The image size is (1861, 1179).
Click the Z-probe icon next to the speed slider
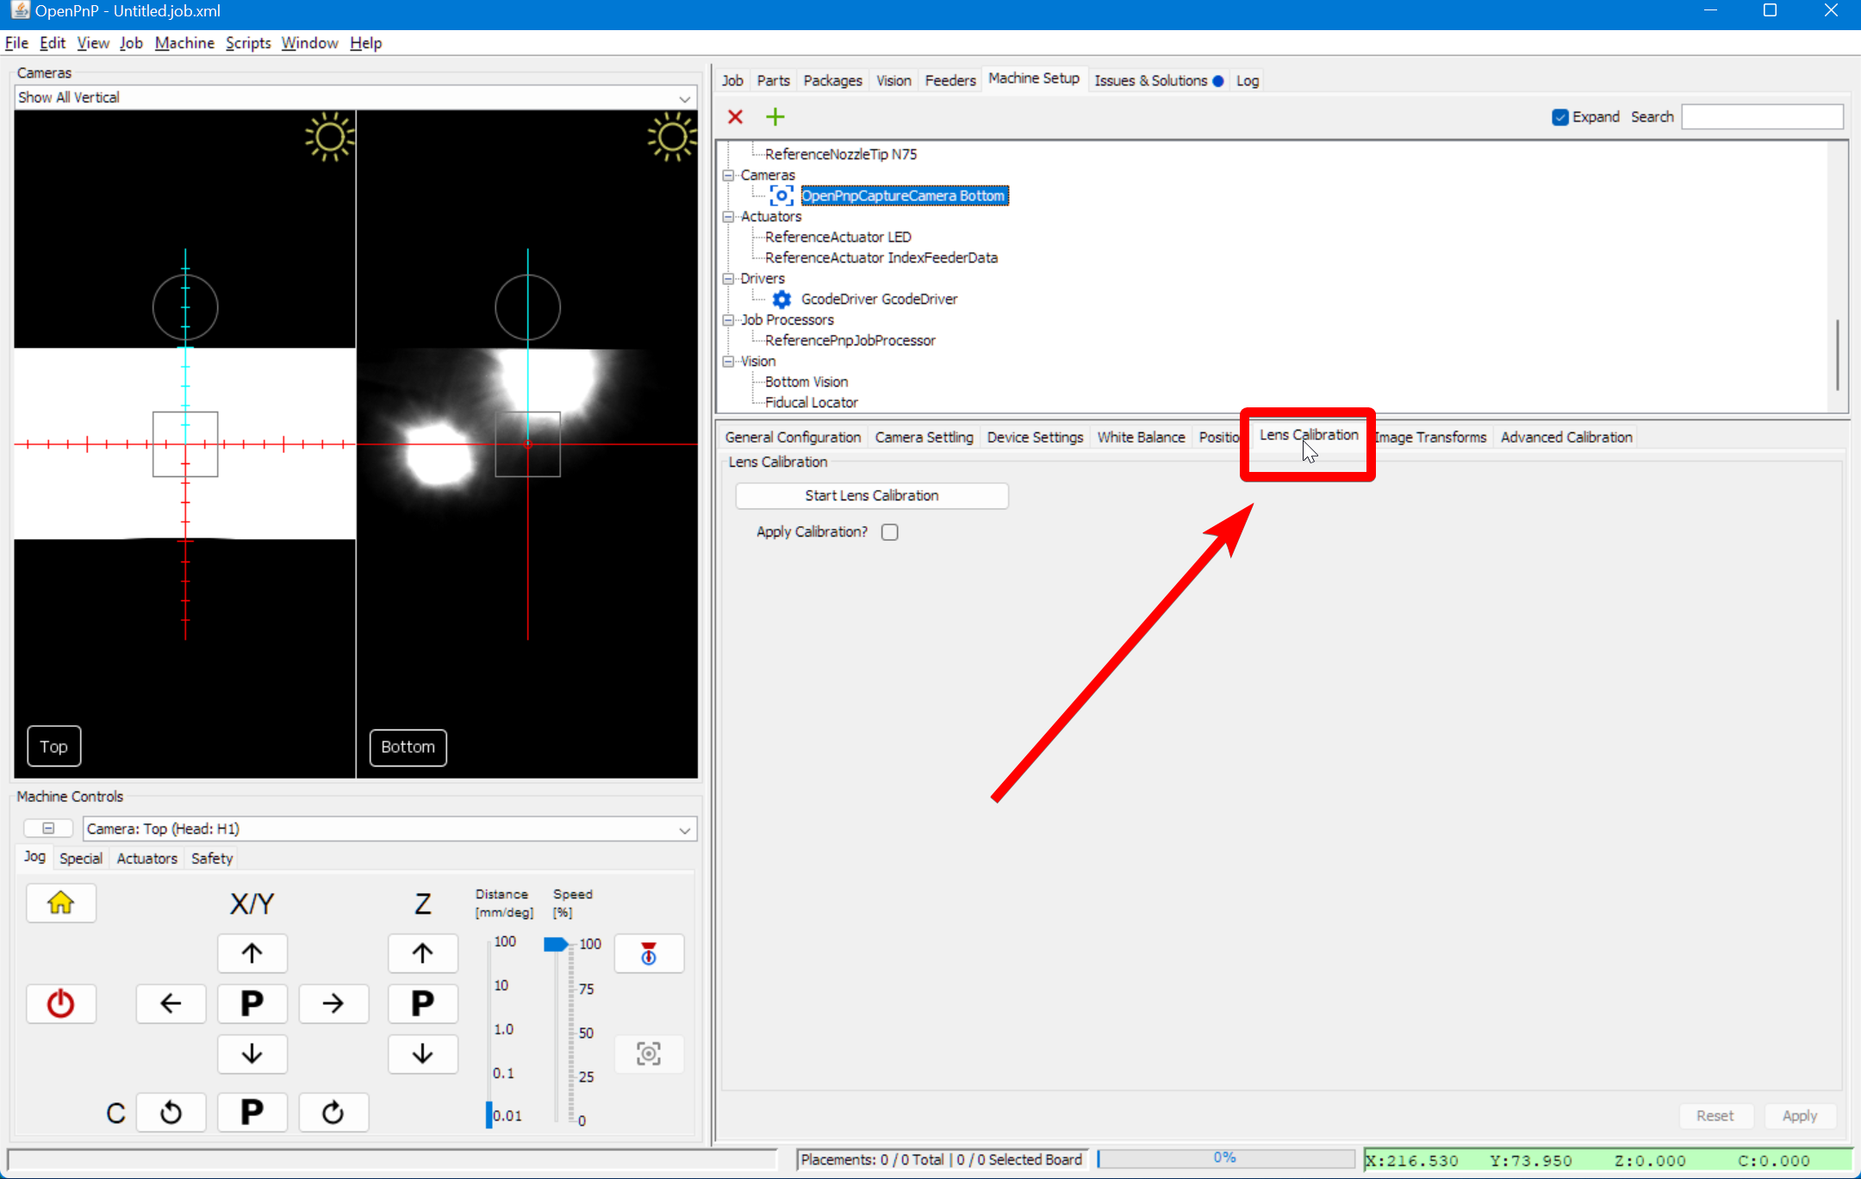(648, 953)
